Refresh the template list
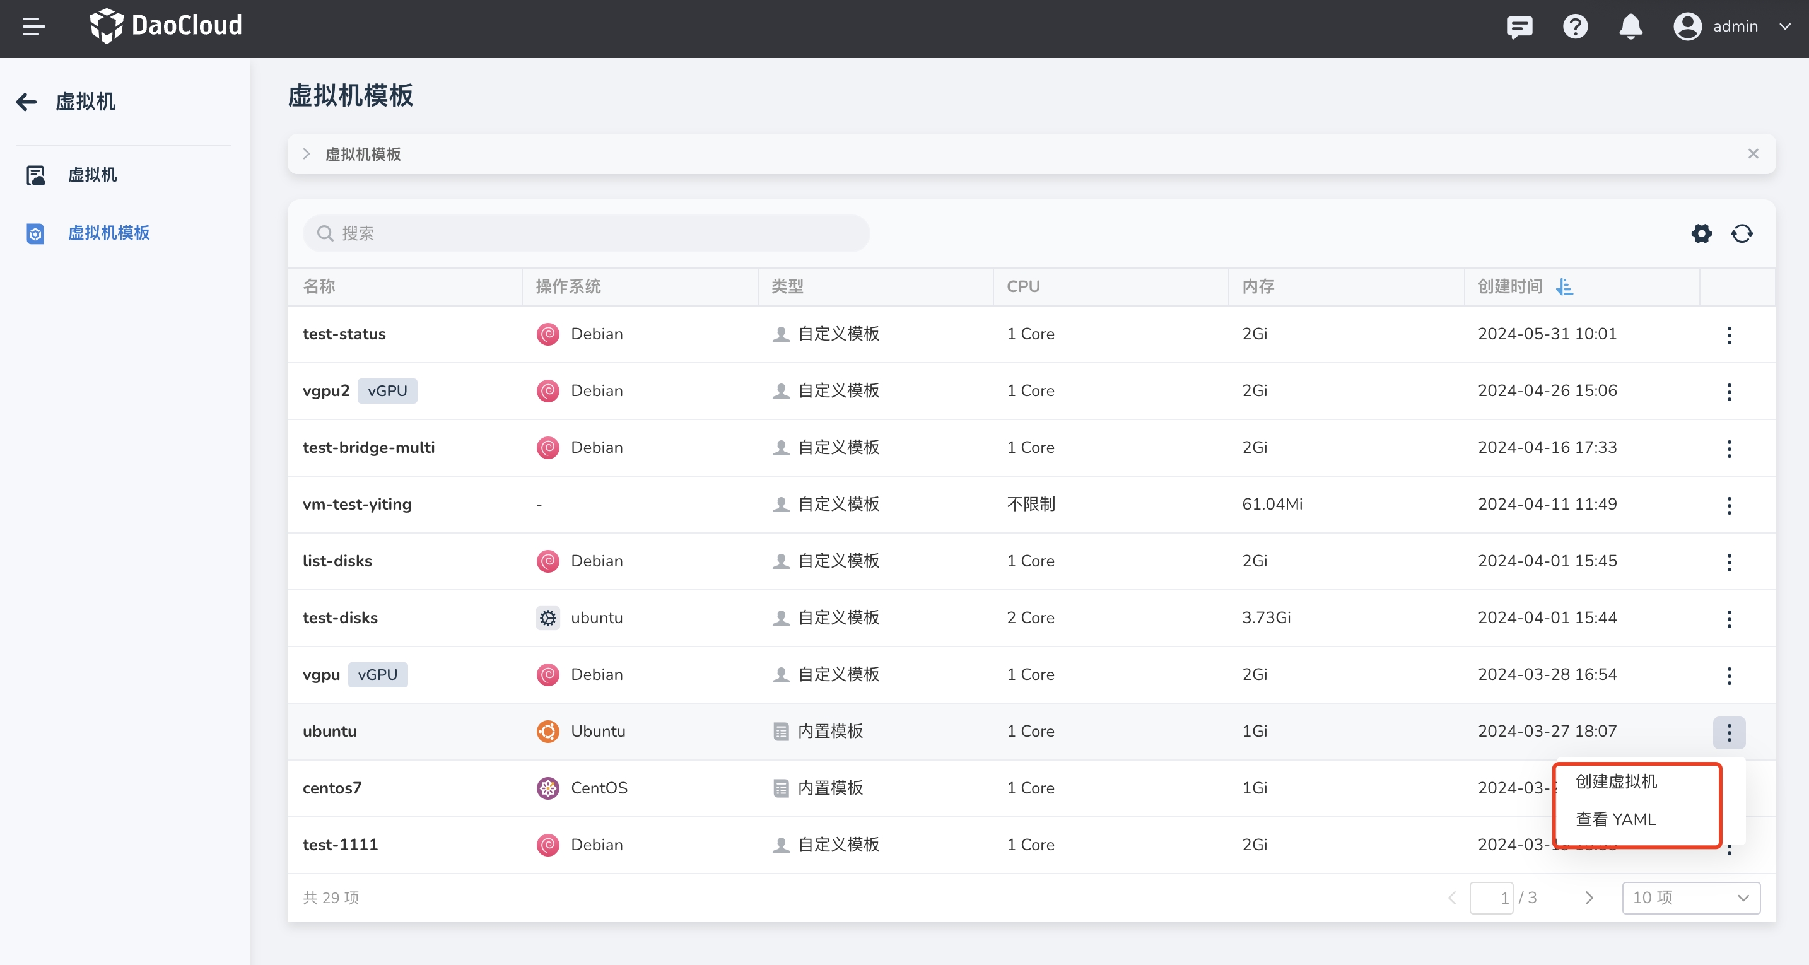1809x965 pixels. pos(1742,233)
